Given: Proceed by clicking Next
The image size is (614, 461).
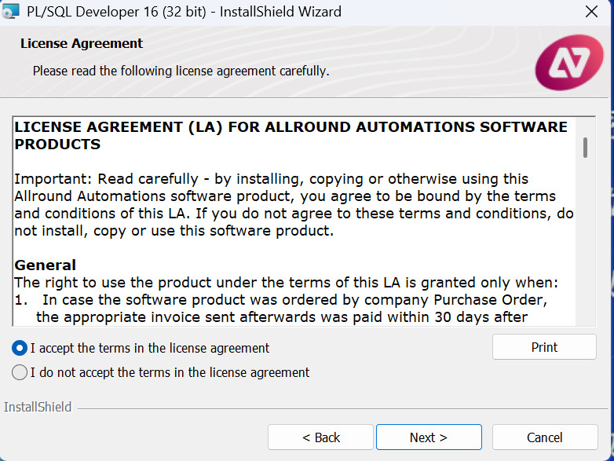Looking at the screenshot, I should click(x=429, y=437).
